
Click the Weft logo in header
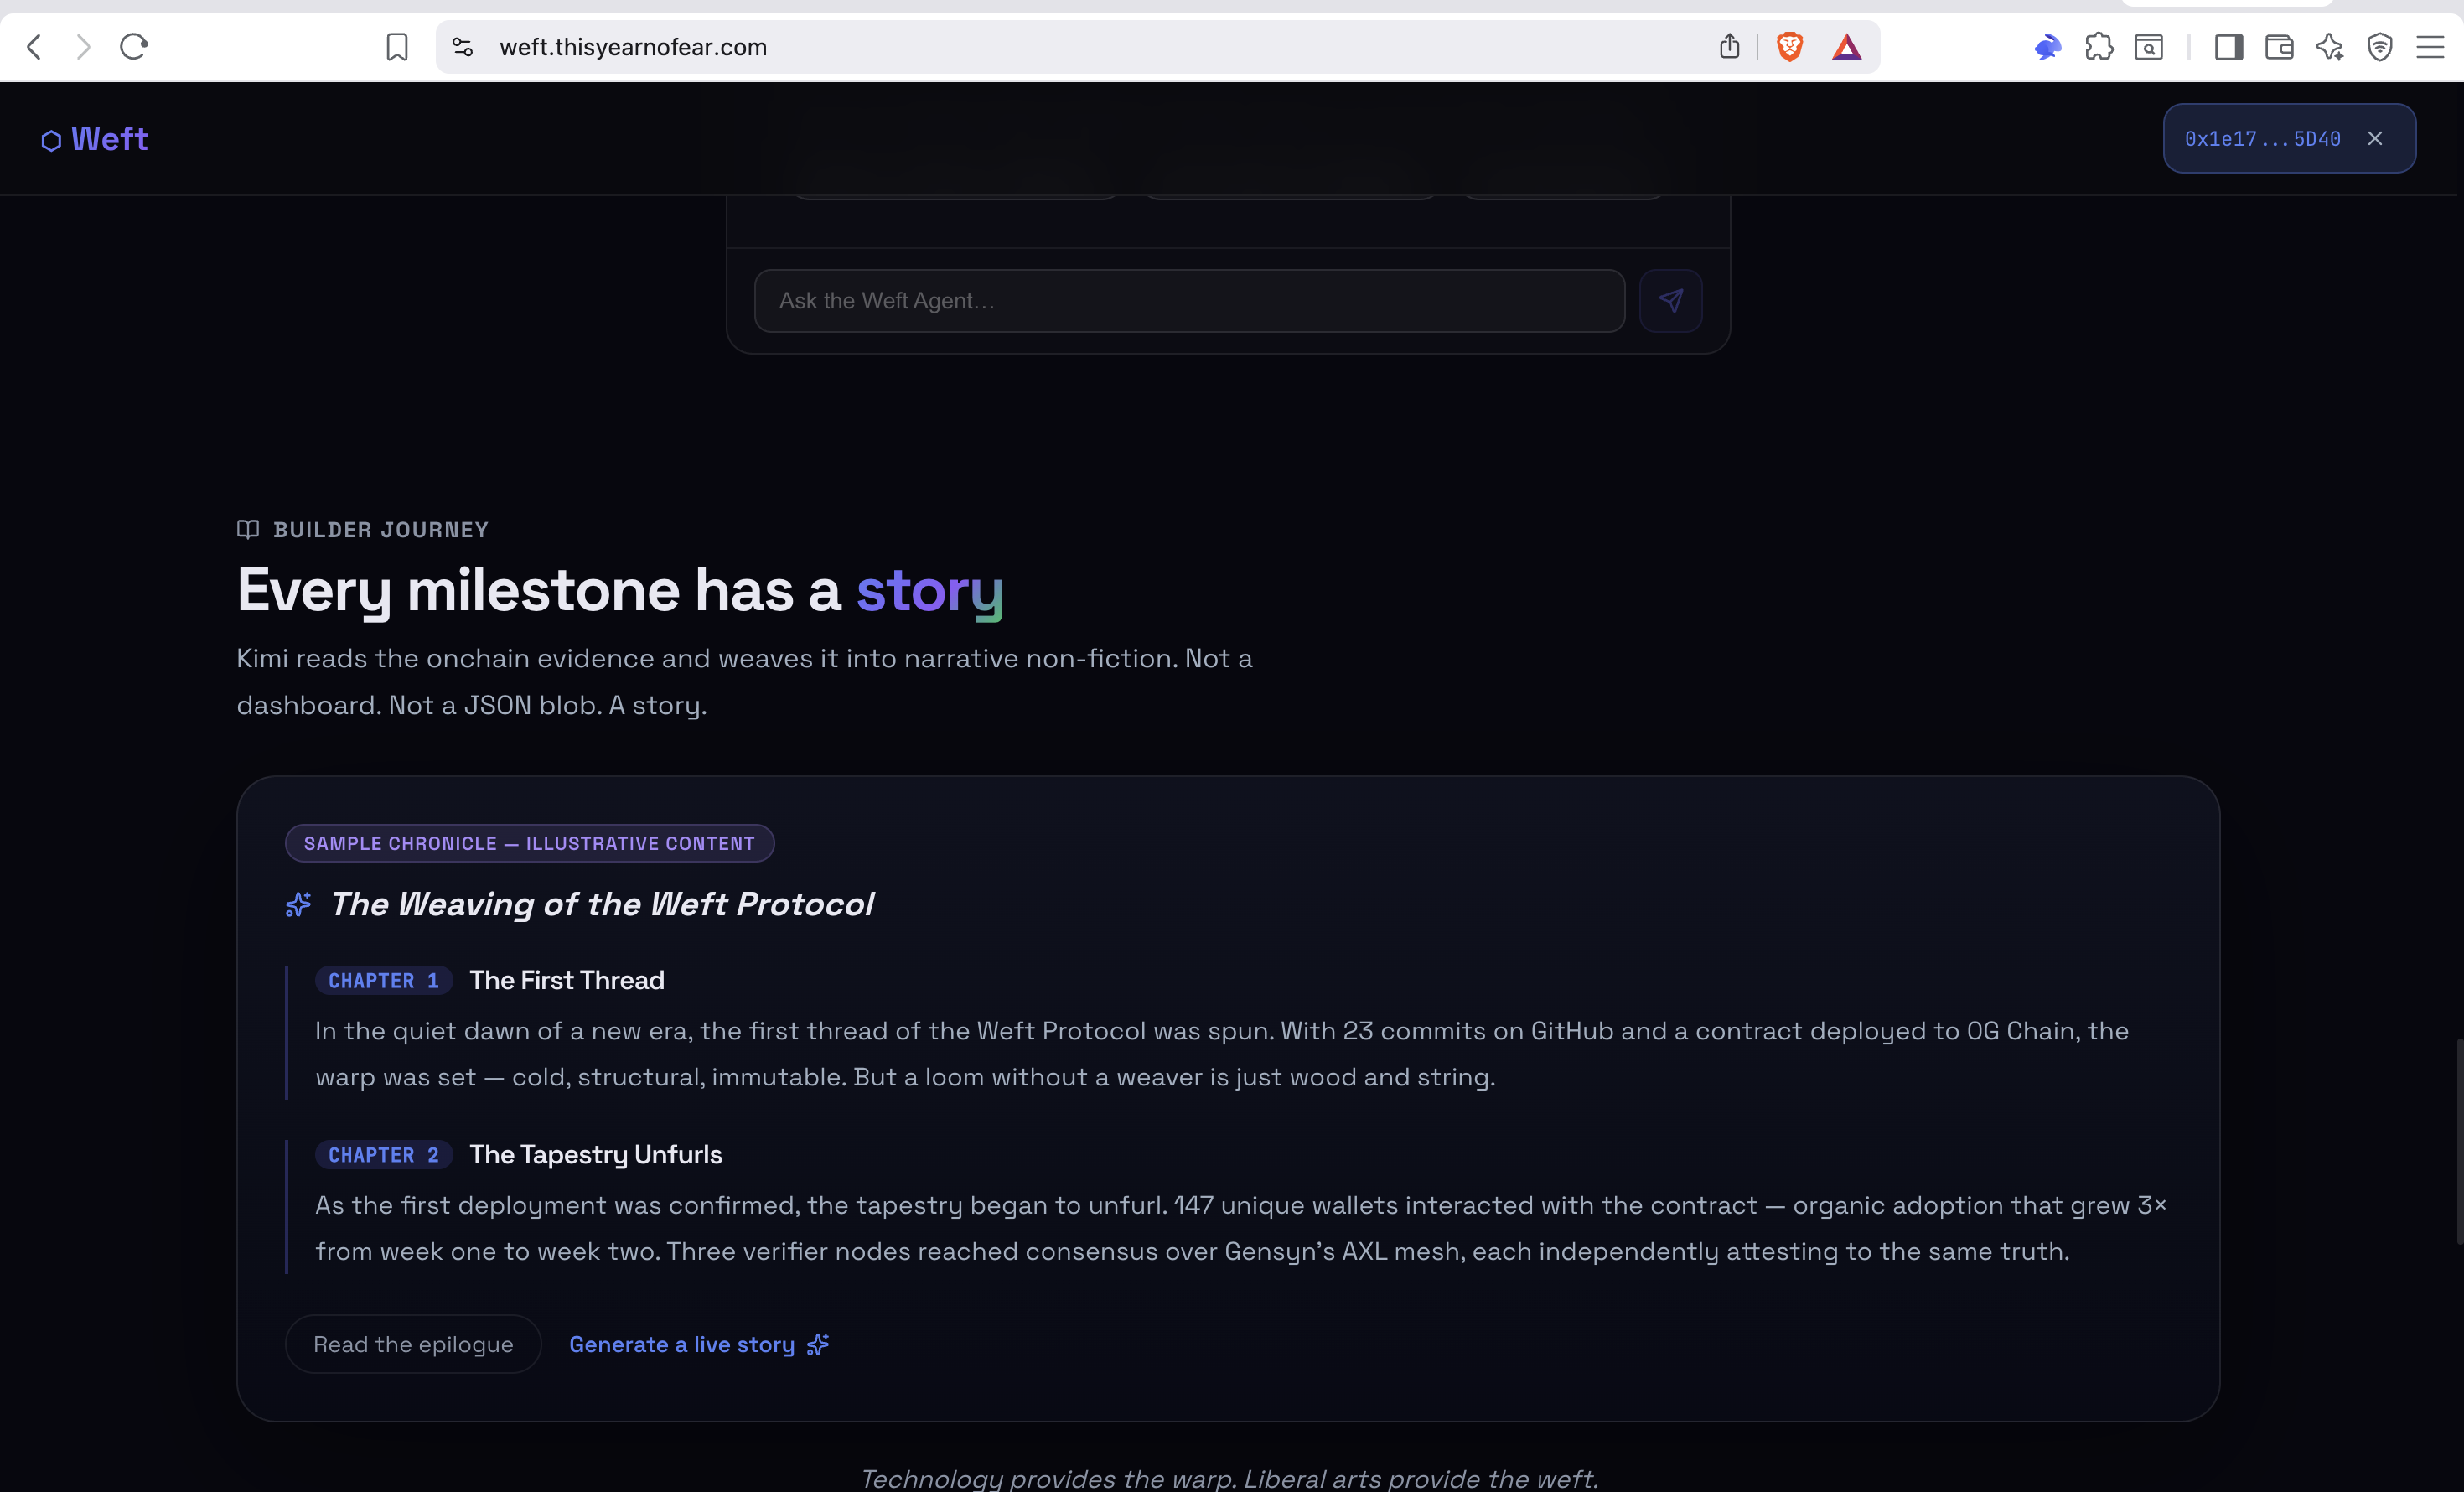click(x=94, y=139)
